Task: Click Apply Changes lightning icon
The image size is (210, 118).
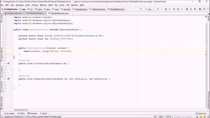Action: [x=162, y=9]
